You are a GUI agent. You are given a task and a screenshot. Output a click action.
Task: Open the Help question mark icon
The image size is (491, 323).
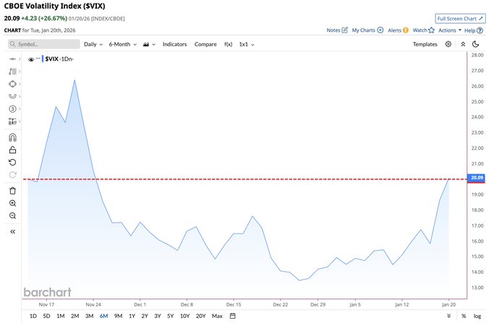(479, 30)
